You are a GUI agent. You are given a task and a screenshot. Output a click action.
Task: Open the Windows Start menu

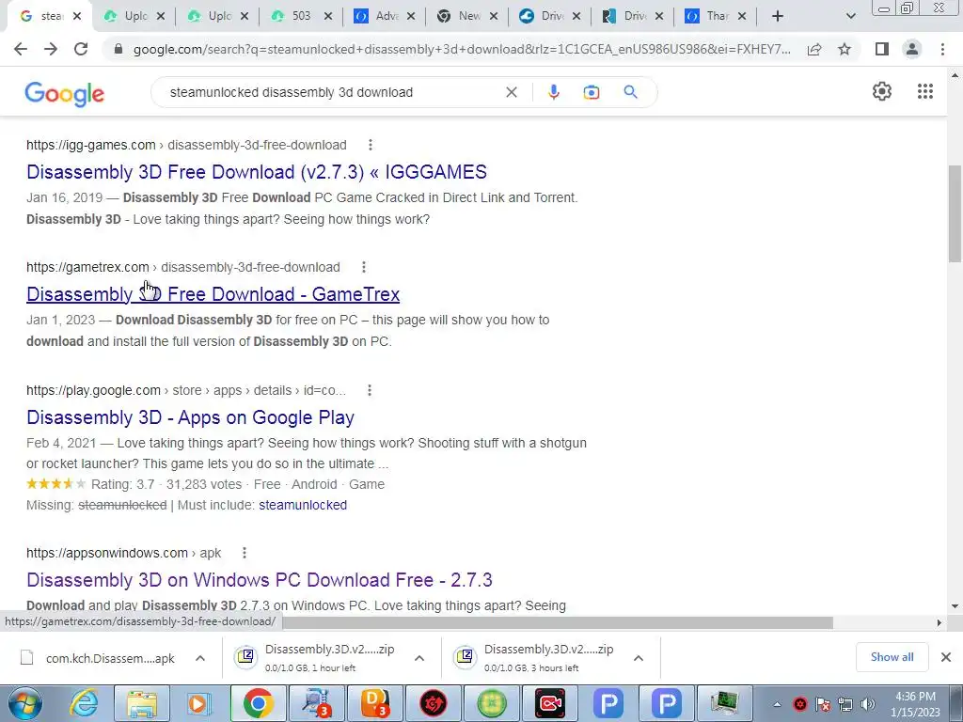click(x=24, y=703)
